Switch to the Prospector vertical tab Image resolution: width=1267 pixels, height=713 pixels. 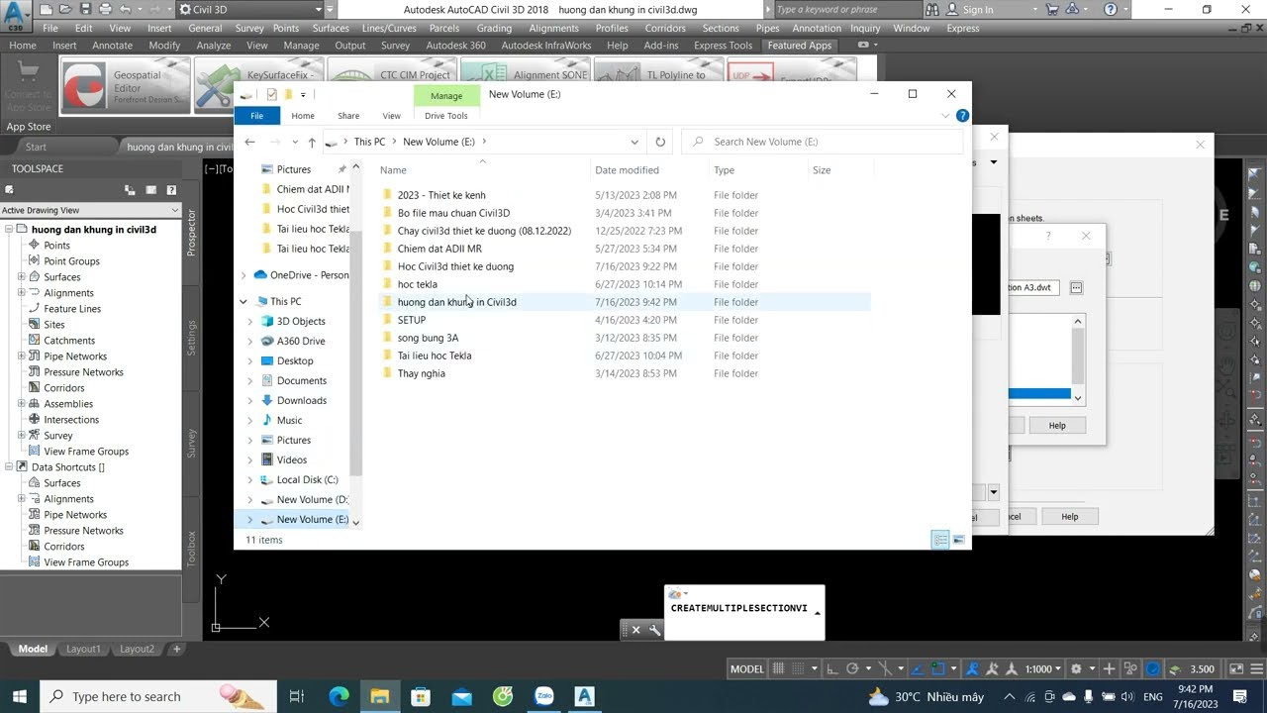(192, 233)
